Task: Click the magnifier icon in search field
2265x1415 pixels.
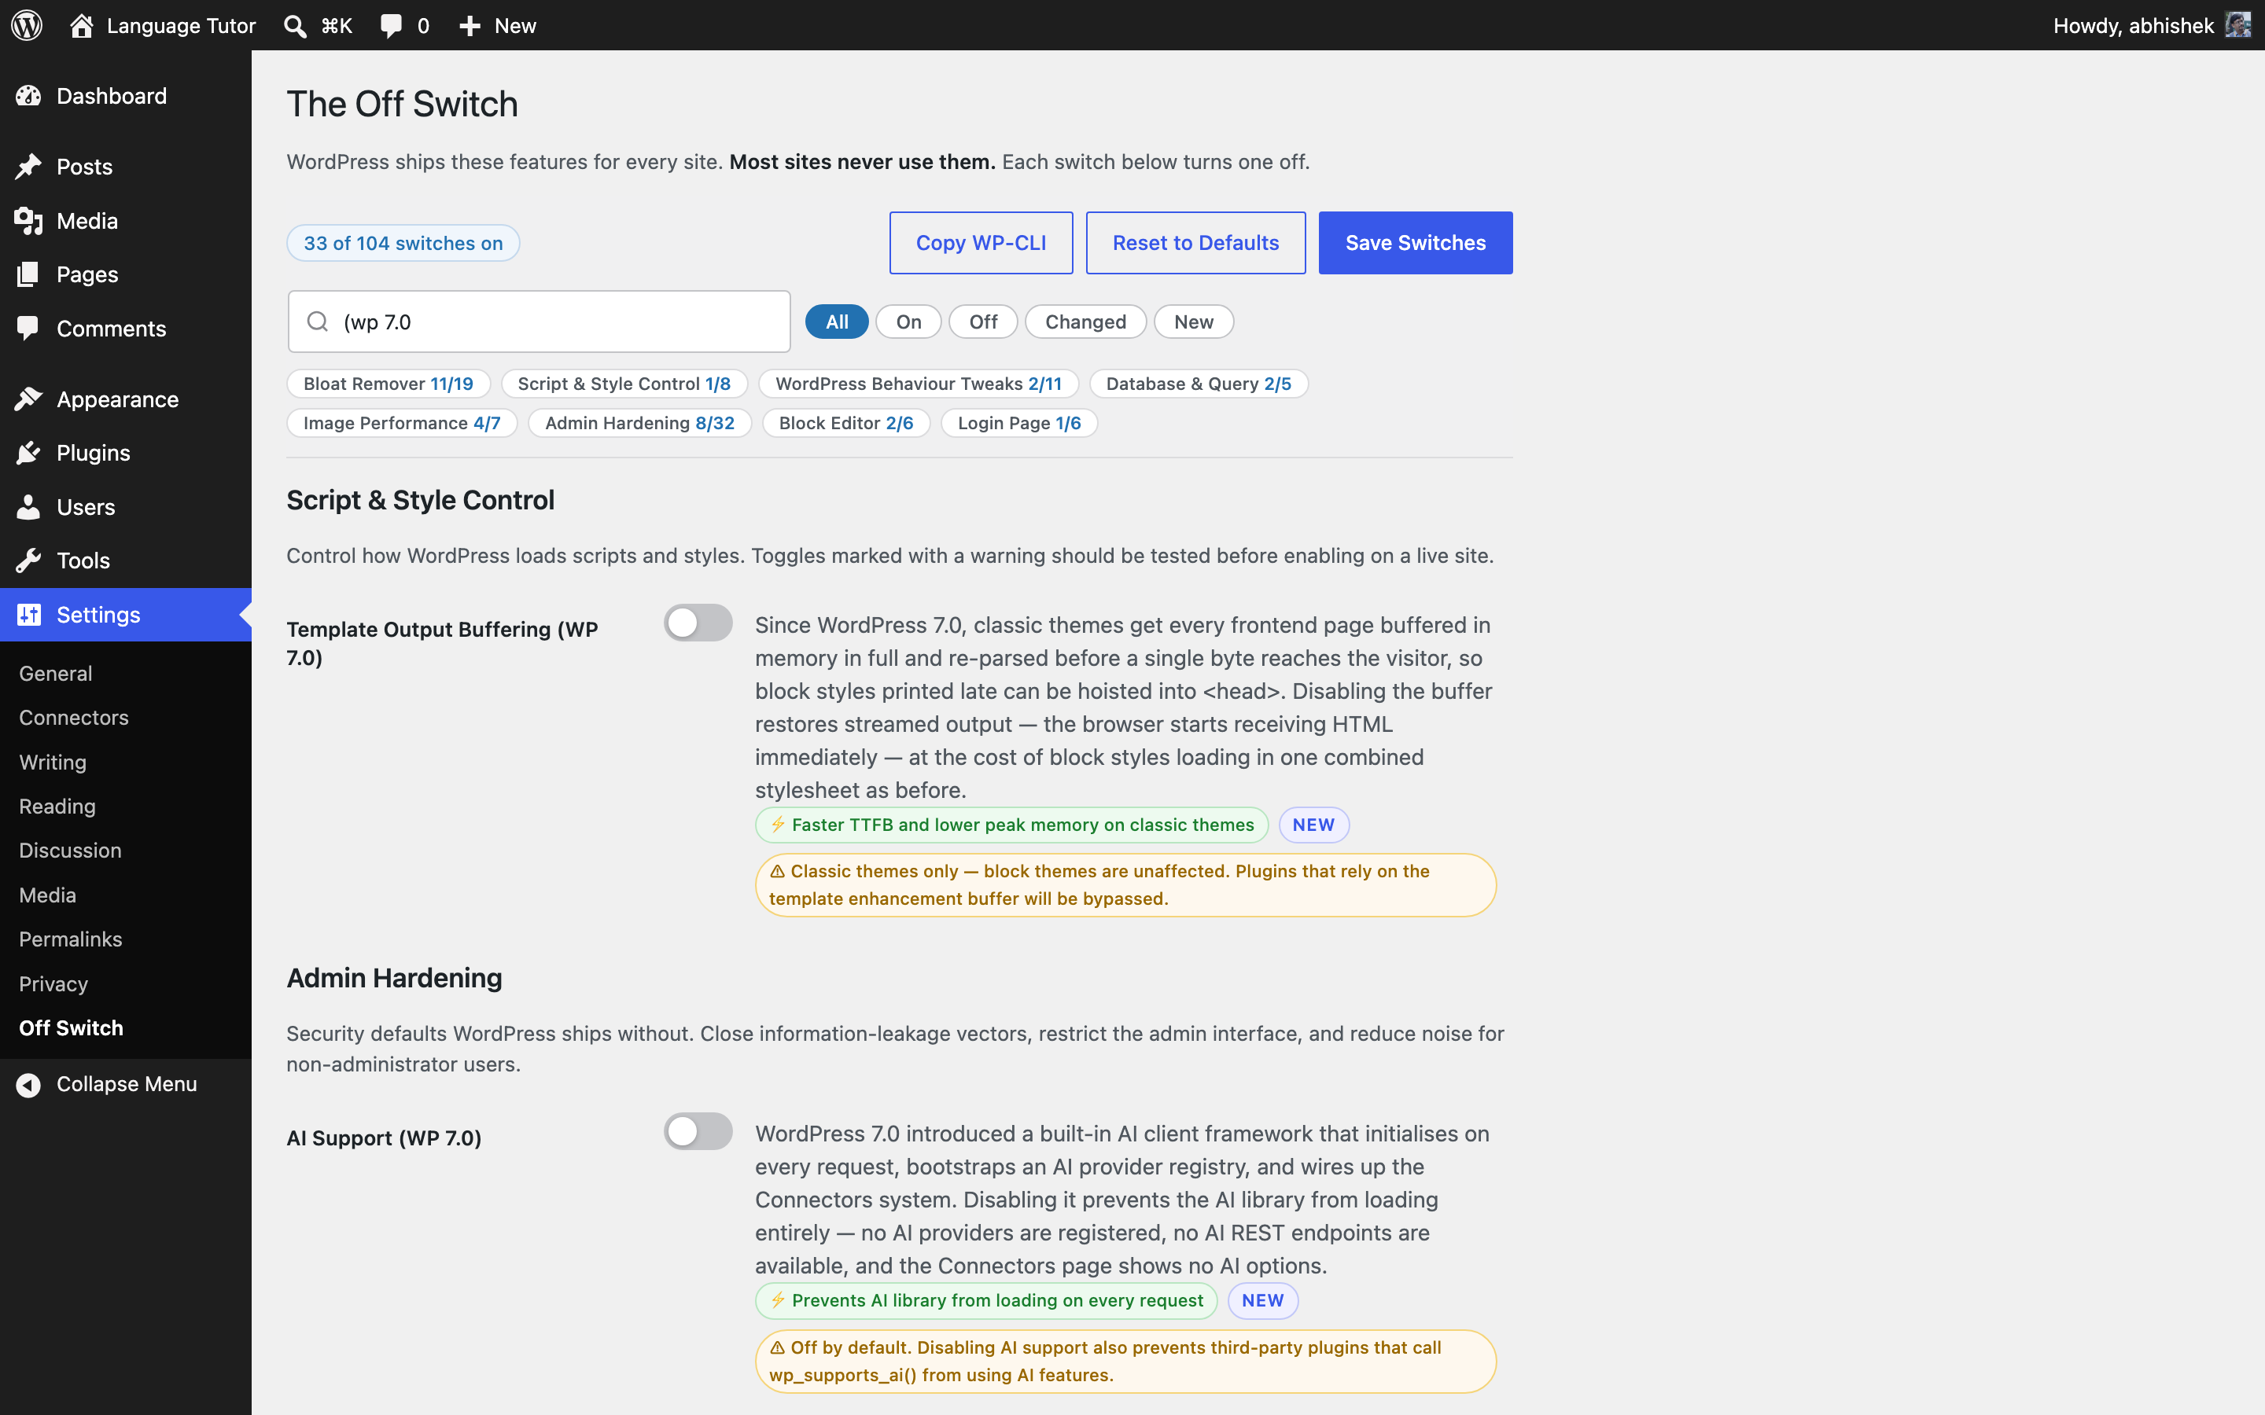Action: coord(317,322)
